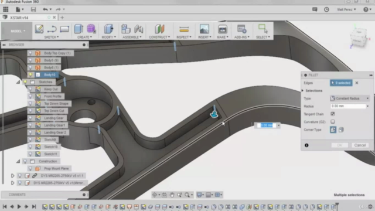Select the Create Form sculpt tool

pyautogui.click(x=91, y=29)
